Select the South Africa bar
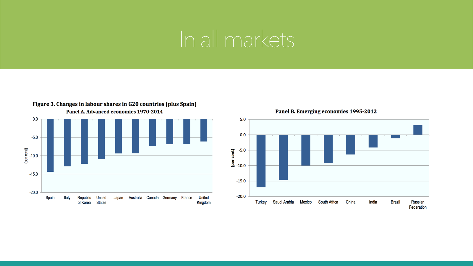Screen dimensions: 473x266 328,149
